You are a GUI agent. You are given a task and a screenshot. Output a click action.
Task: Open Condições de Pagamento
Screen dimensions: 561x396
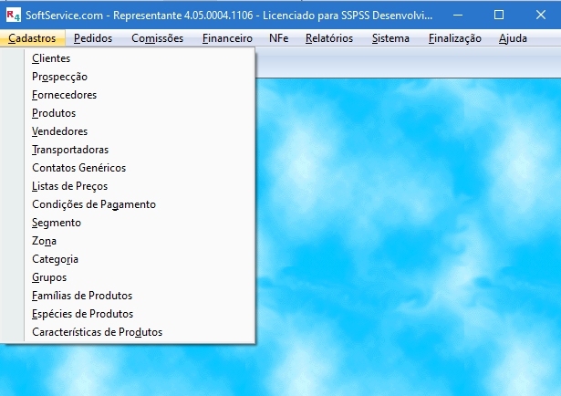tap(93, 204)
